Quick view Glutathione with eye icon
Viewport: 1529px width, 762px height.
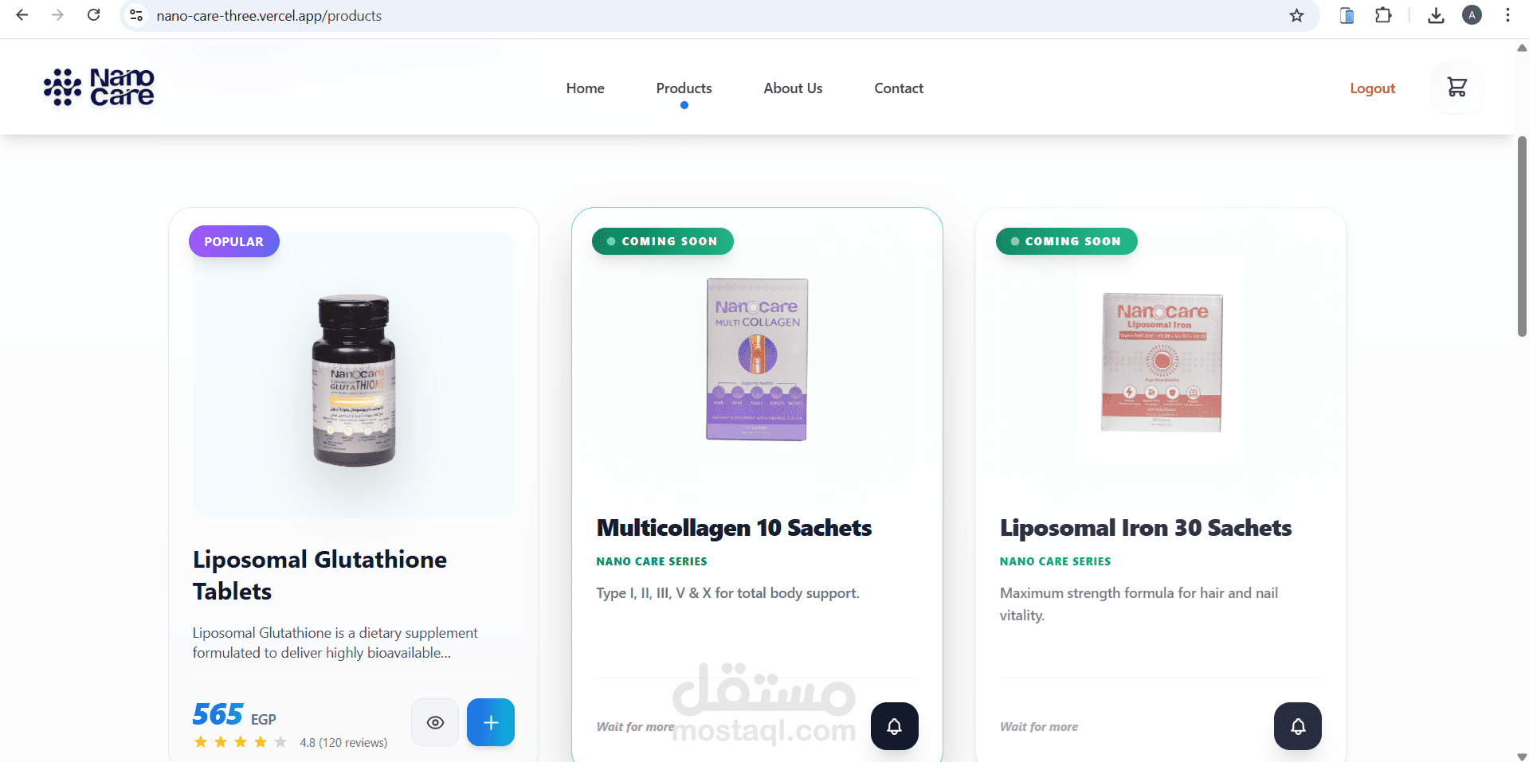(435, 722)
